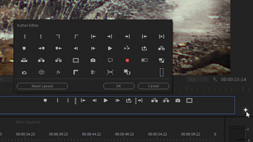The height and width of the screenshot is (142, 253).
Task: Toggle VR Video Display headset icon
Action: pyautogui.click(x=41, y=72)
